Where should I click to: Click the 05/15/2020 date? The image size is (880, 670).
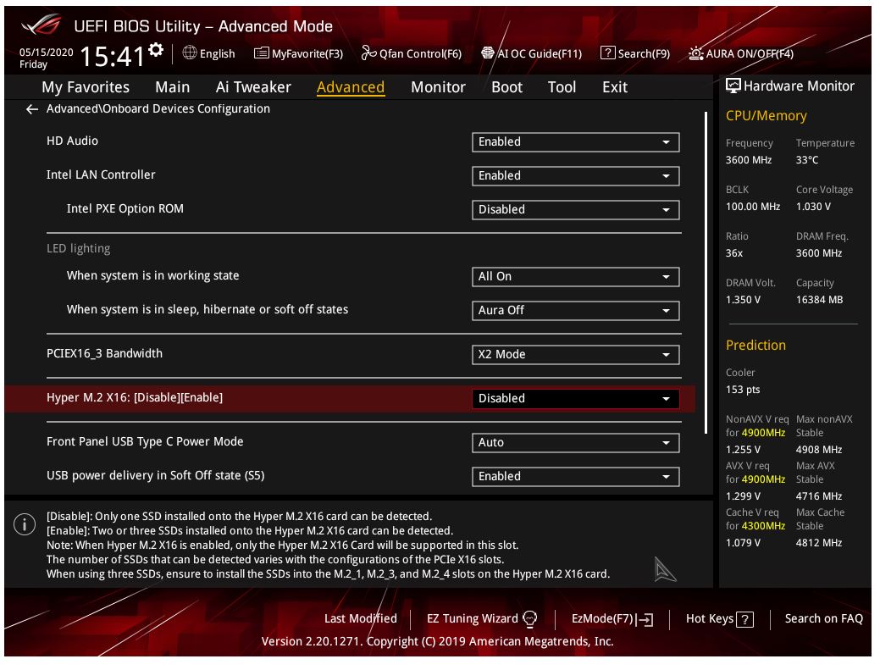(x=46, y=53)
